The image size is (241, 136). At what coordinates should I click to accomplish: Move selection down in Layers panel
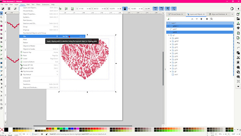pos(197,19)
